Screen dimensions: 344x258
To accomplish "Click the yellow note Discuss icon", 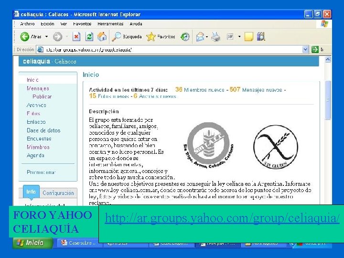I will click(248, 37).
